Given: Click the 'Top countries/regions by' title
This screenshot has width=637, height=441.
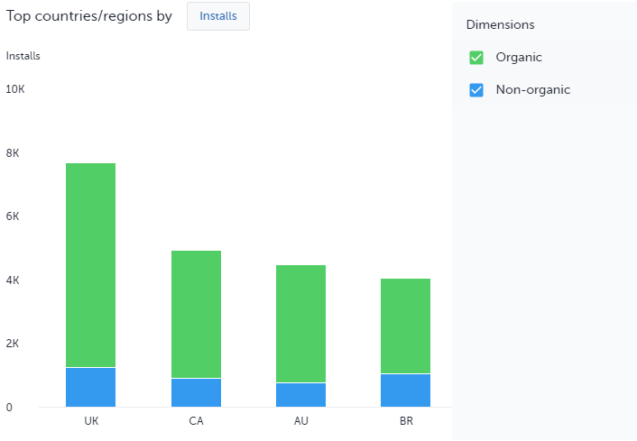Looking at the screenshot, I should coord(88,16).
